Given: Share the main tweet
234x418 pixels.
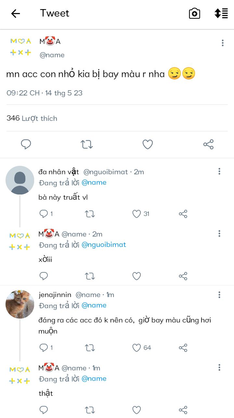Looking at the screenshot, I should coord(208,144).
